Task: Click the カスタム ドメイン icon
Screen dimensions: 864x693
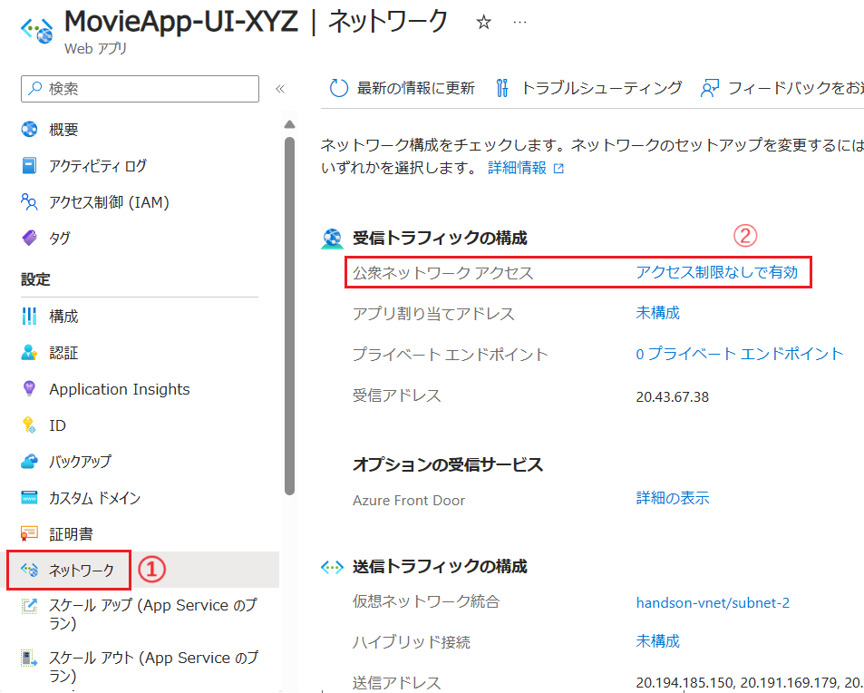Action: point(29,497)
